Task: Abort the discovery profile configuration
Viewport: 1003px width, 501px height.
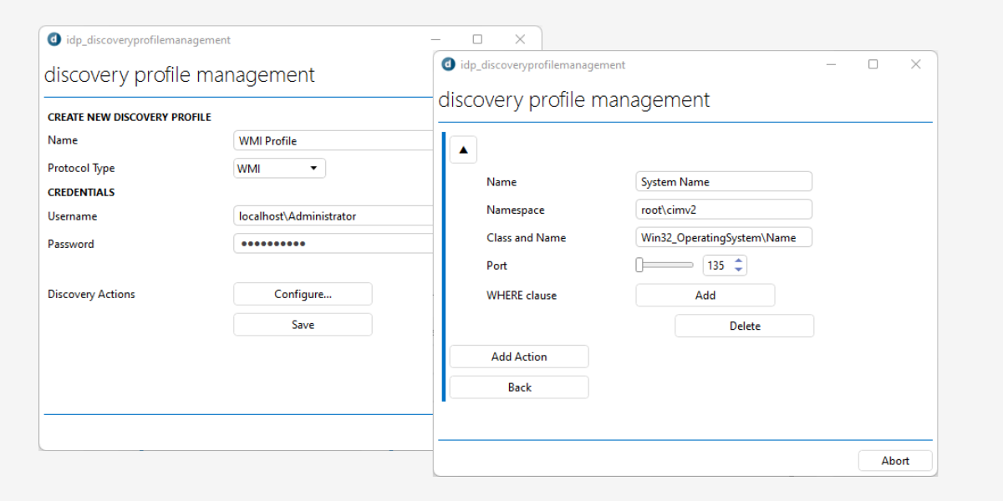Action: point(895,460)
